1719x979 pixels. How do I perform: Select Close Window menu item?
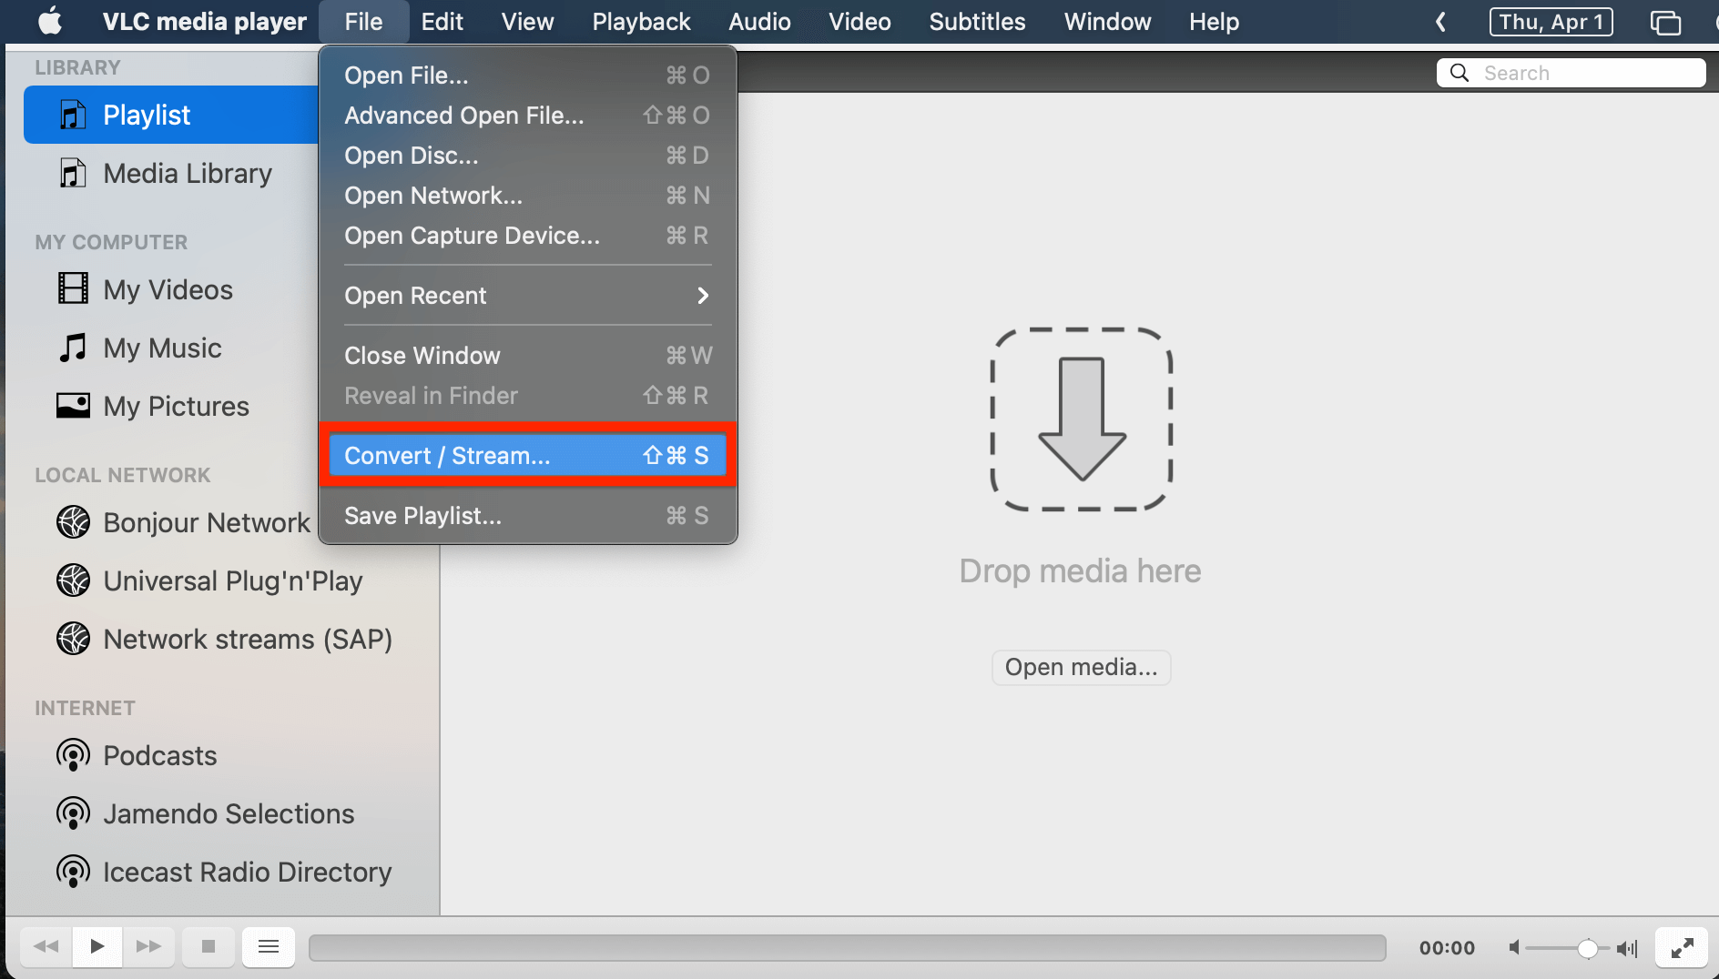[x=527, y=356]
